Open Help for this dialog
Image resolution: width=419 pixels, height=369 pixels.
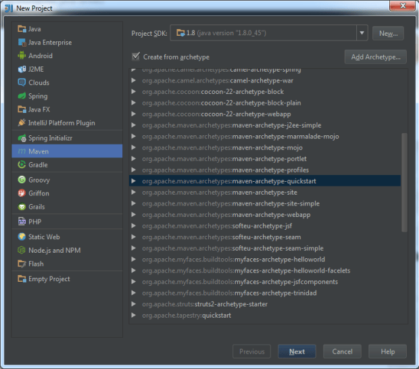click(x=388, y=351)
